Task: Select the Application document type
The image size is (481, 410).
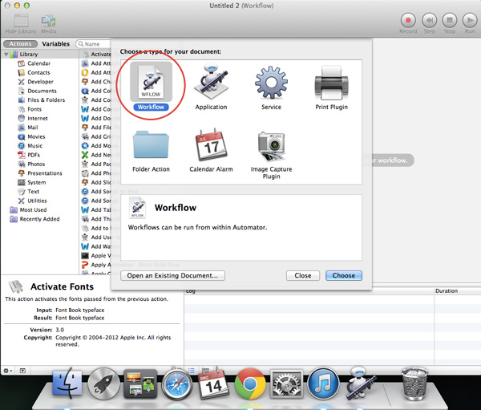Action: click(211, 87)
